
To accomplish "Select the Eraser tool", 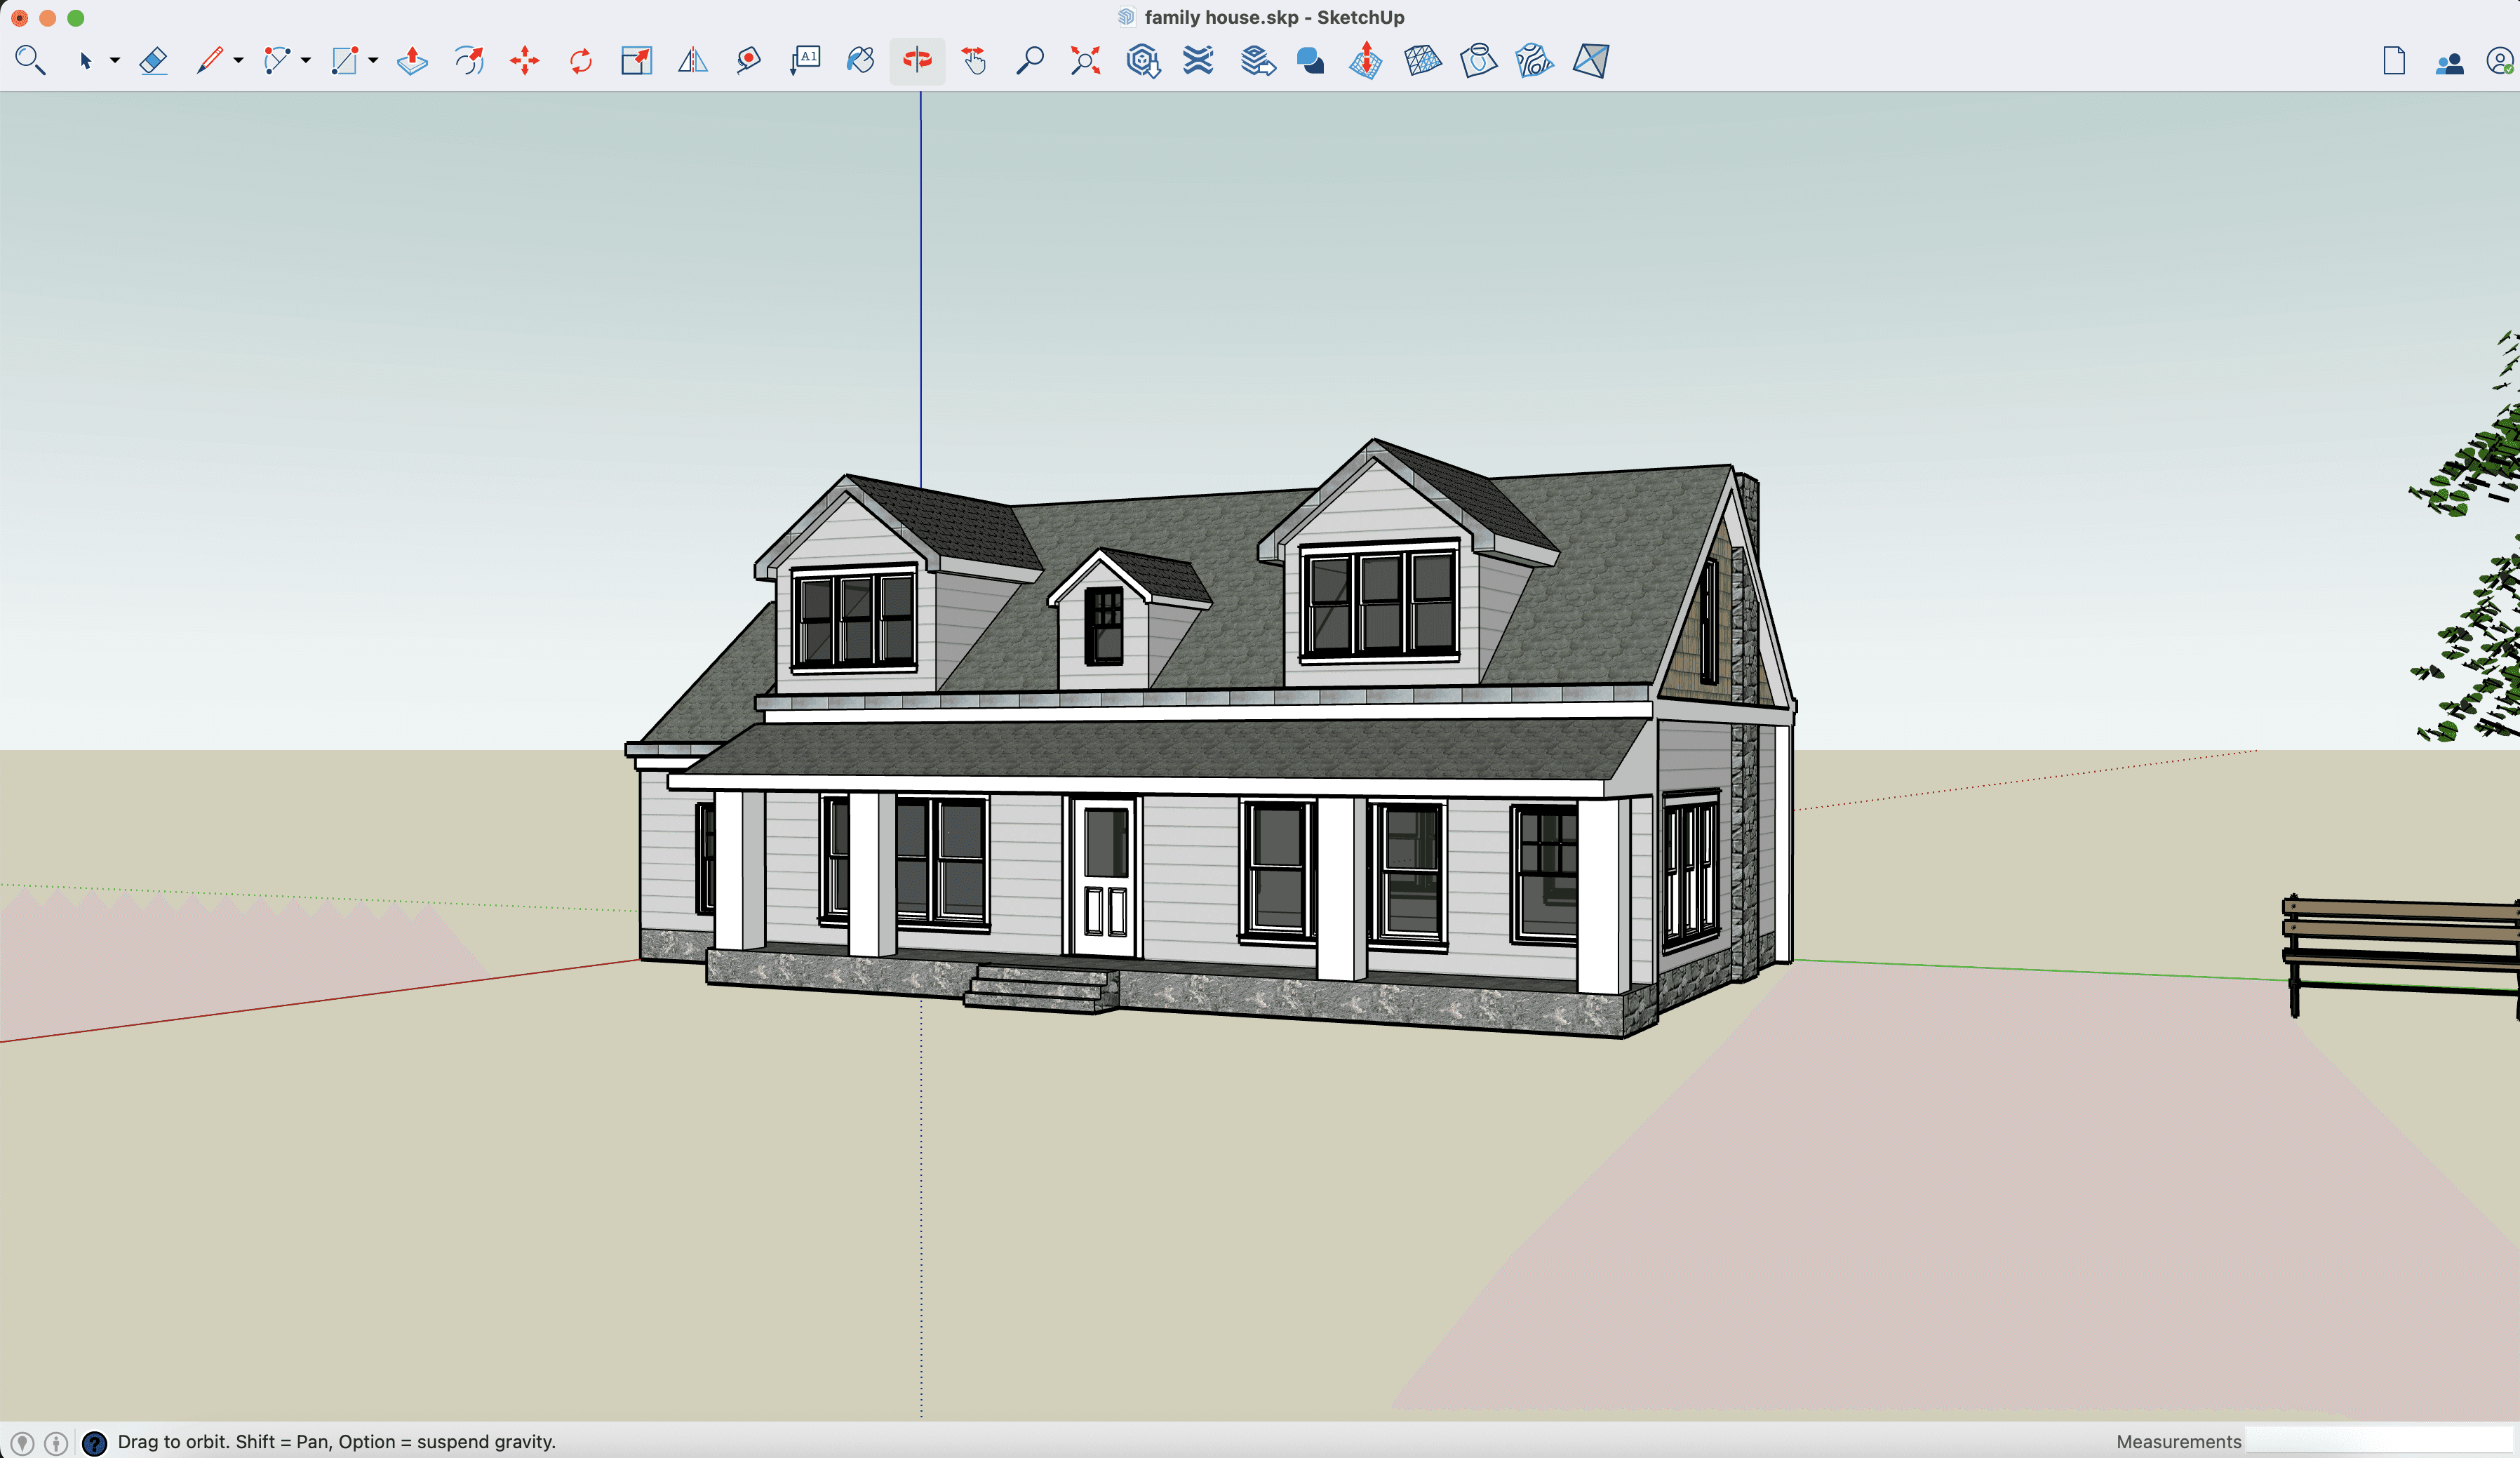I will [x=153, y=61].
